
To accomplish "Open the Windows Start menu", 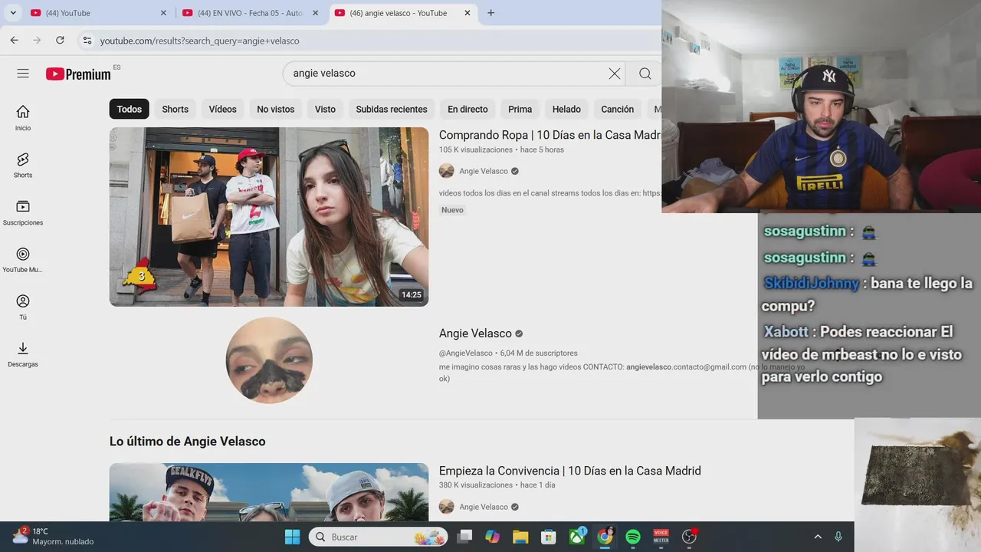I will [x=293, y=537].
